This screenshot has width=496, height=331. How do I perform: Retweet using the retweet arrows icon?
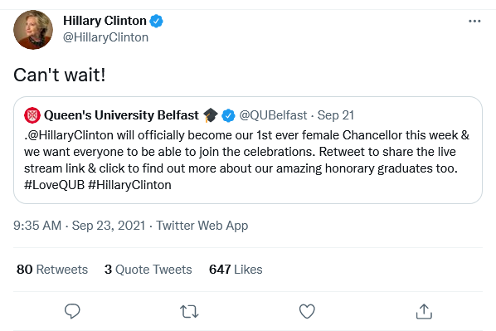pos(189,311)
